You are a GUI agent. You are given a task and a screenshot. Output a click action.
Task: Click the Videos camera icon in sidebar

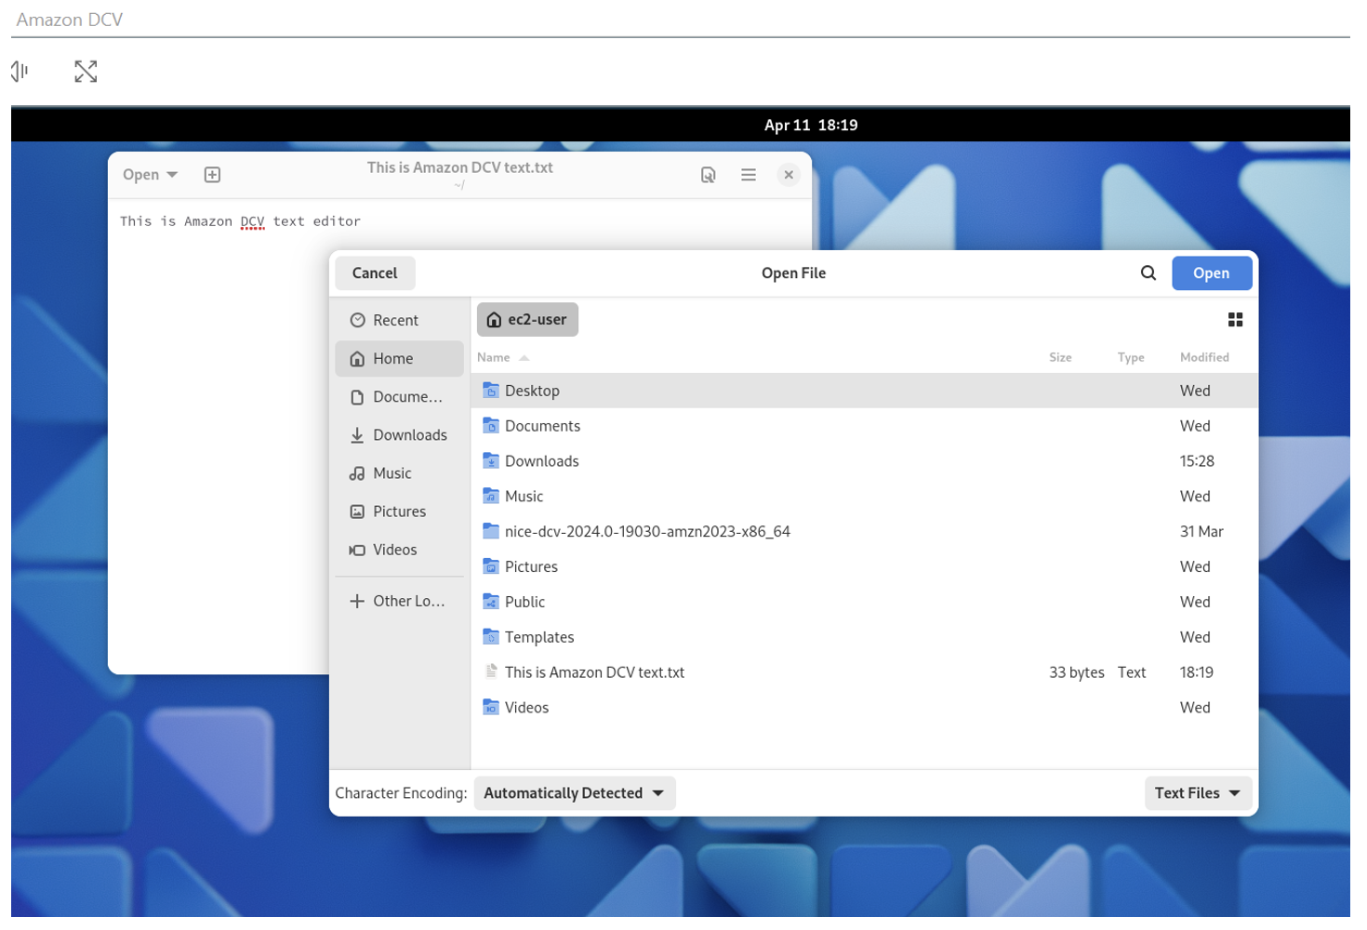[x=357, y=550]
